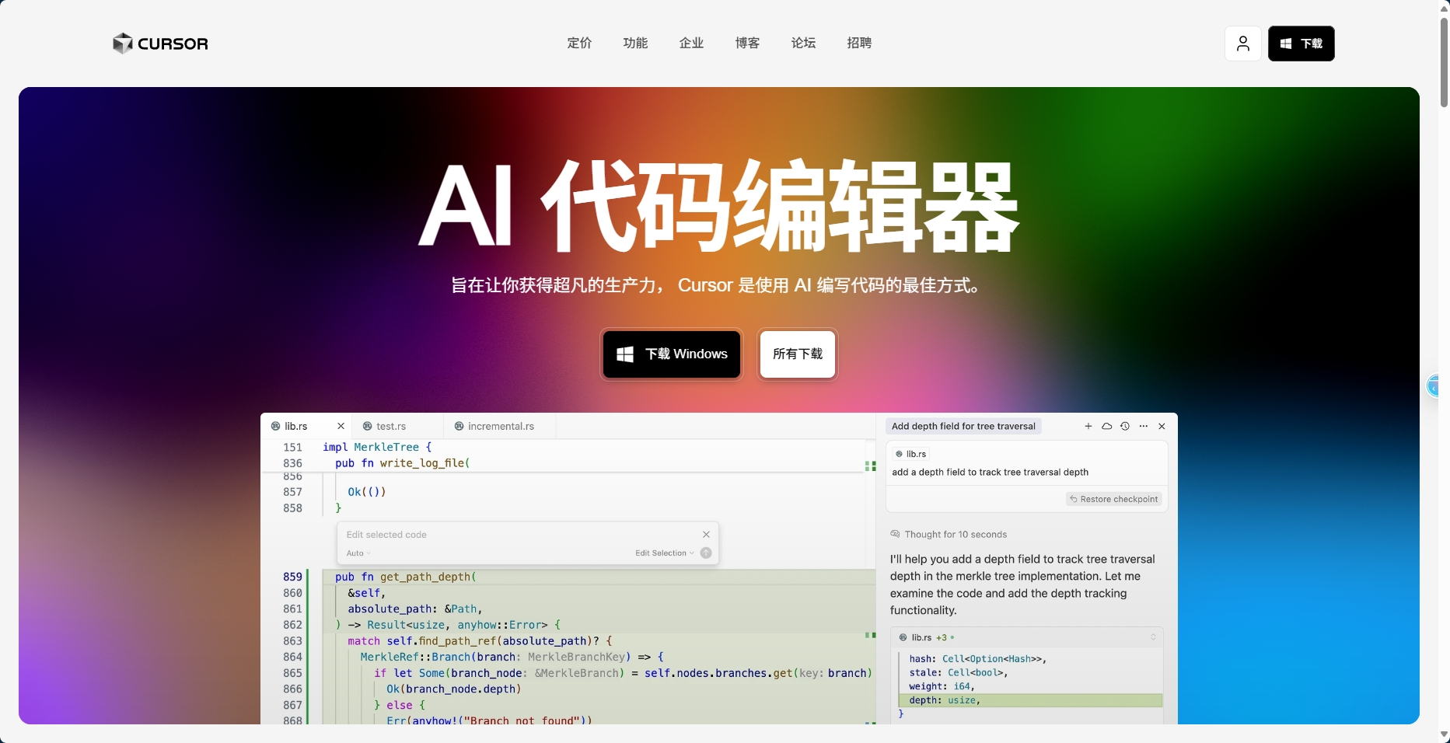The width and height of the screenshot is (1450, 743).
Task: Click the Cursor logo in the header
Action: [160, 44]
